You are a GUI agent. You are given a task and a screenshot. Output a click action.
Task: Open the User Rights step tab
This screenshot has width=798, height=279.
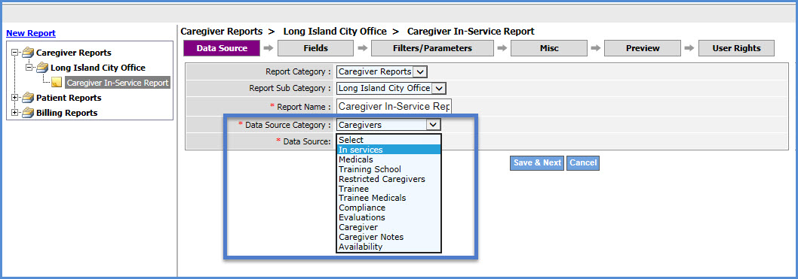pyautogui.click(x=736, y=48)
